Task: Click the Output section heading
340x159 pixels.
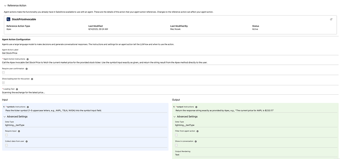Action: click(x=176, y=100)
